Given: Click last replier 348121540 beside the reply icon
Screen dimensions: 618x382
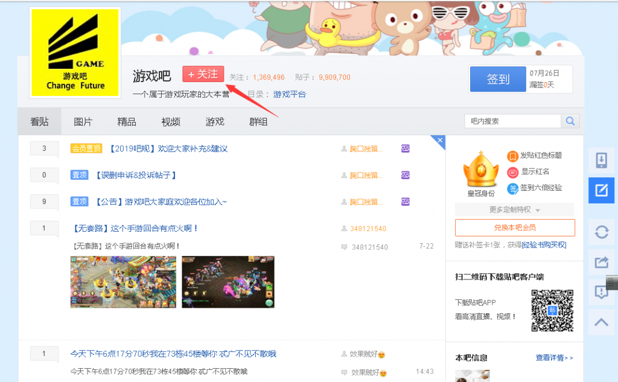Looking at the screenshot, I should tap(370, 247).
